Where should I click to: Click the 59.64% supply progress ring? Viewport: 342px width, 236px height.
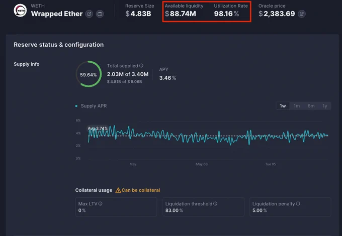point(89,74)
